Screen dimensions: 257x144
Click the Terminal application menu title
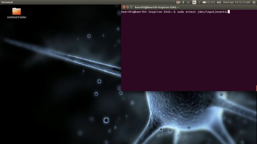[x=7, y=2]
